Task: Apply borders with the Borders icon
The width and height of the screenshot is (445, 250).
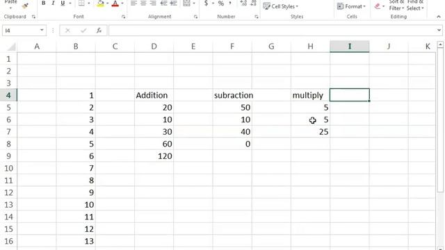Action: [x=81, y=3]
